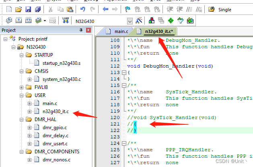Click the commented '//void SysTick_Handler(void)' line
253x167 pixels.
point(172,118)
